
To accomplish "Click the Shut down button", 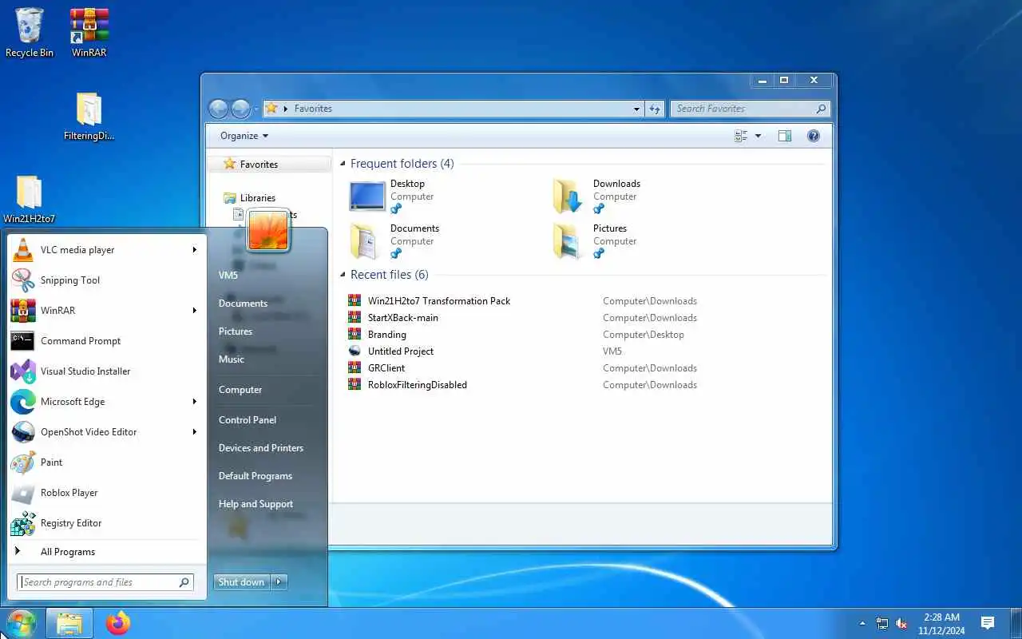I will [x=242, y=582].
